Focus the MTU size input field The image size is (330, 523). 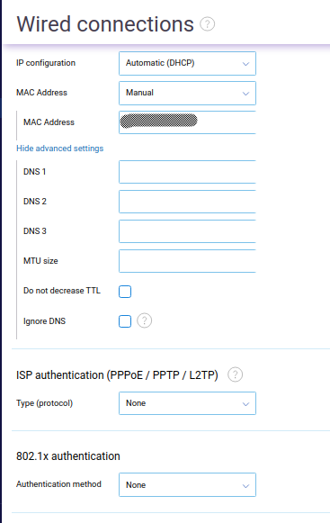tap(187, 261)
